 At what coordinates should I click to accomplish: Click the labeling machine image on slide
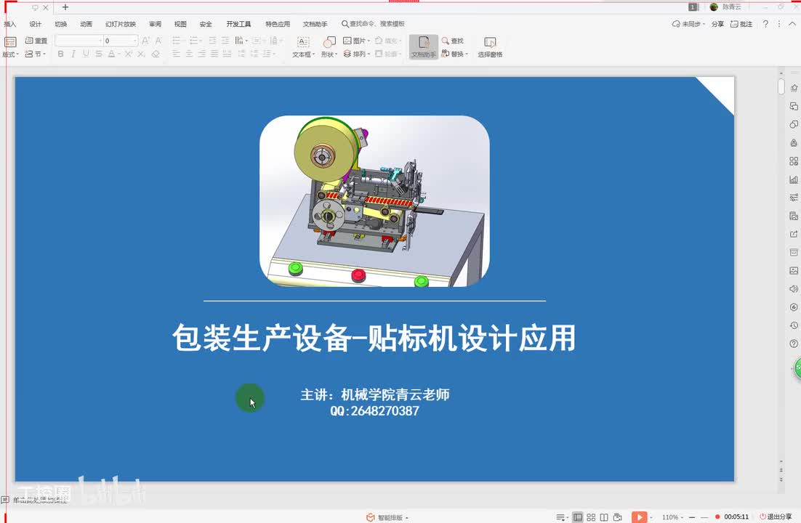pos(374,200)
